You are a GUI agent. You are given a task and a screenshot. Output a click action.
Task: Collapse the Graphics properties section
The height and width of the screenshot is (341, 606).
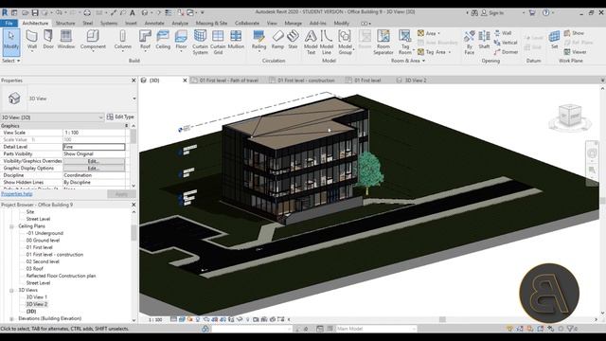click(x=126, y=126)
